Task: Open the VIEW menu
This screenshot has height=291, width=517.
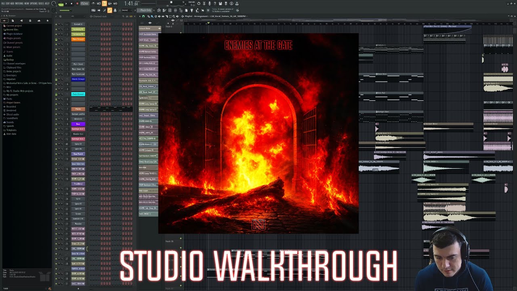Action: pyautogui.click(x=27, y=4)
